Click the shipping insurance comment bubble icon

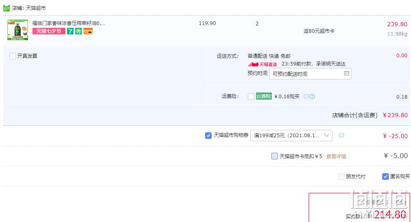(x=306, y=97)
